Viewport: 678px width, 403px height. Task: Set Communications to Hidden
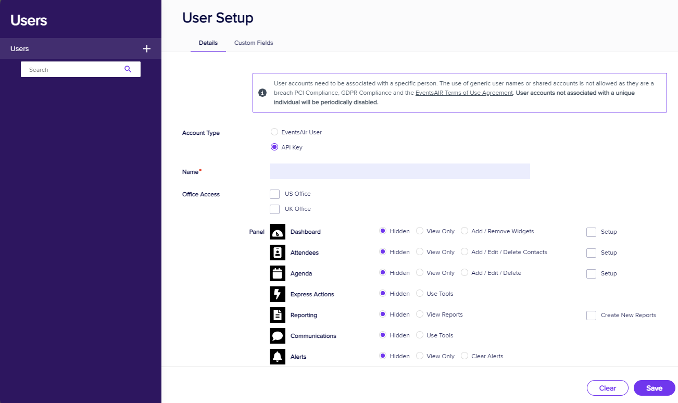383,335
